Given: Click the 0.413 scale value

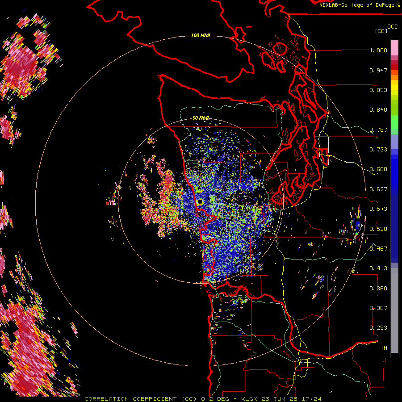Looking at the screenshot, I should (x=378, y=268).
